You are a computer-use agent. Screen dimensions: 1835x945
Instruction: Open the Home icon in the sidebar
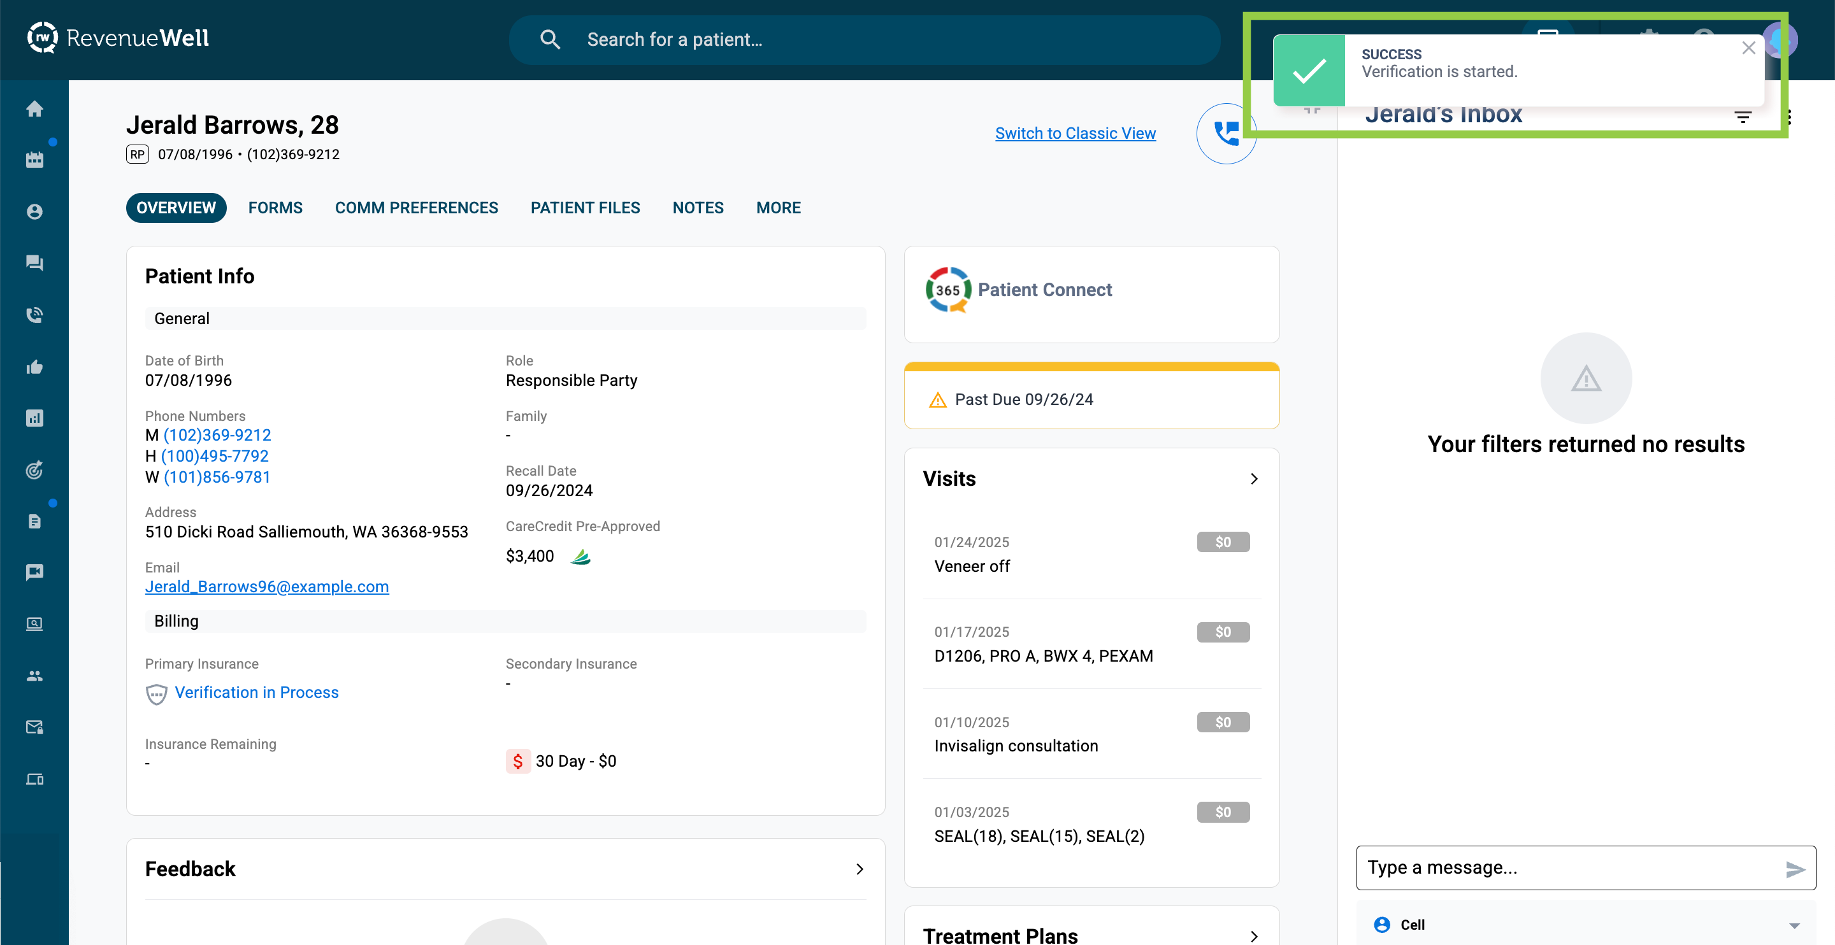point(34,109)
